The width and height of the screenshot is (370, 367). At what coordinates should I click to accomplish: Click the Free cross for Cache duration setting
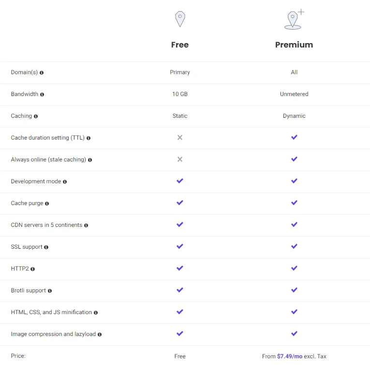(180, 138)
